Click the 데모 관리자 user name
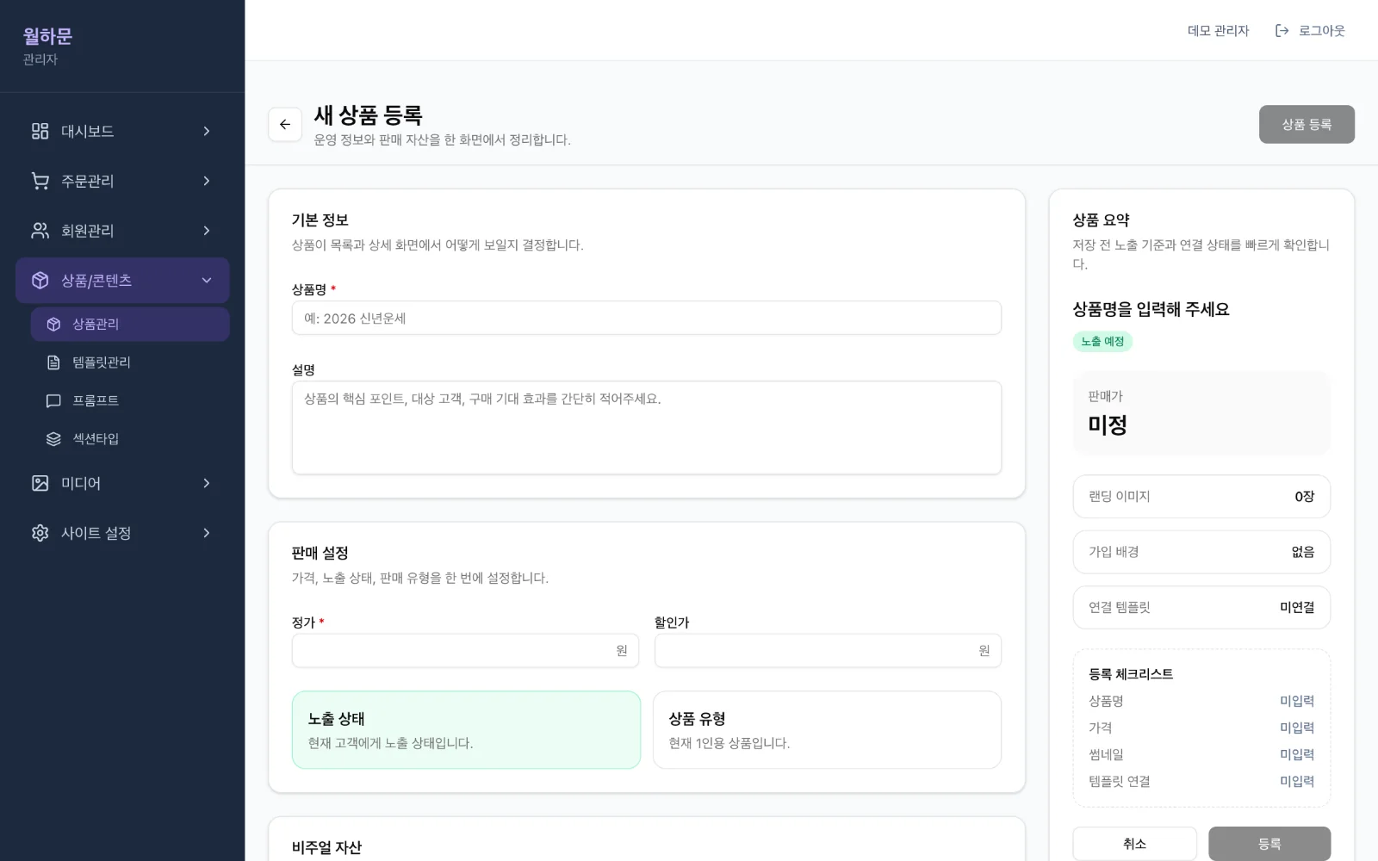1378x861 pixels. (1218, 31)
